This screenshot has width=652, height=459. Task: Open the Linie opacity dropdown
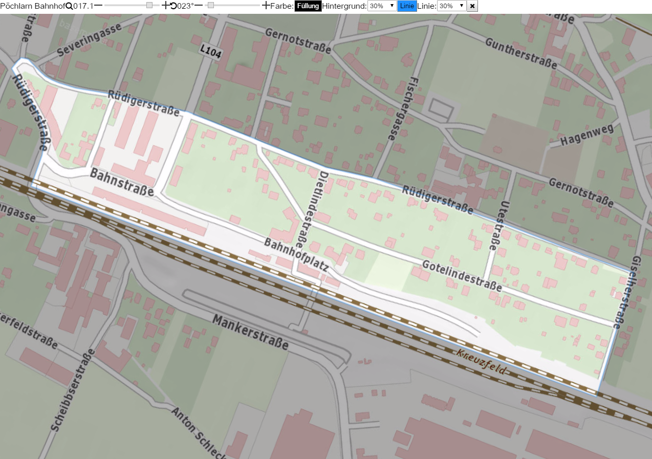pyautogui.click(x=452, y=6)
